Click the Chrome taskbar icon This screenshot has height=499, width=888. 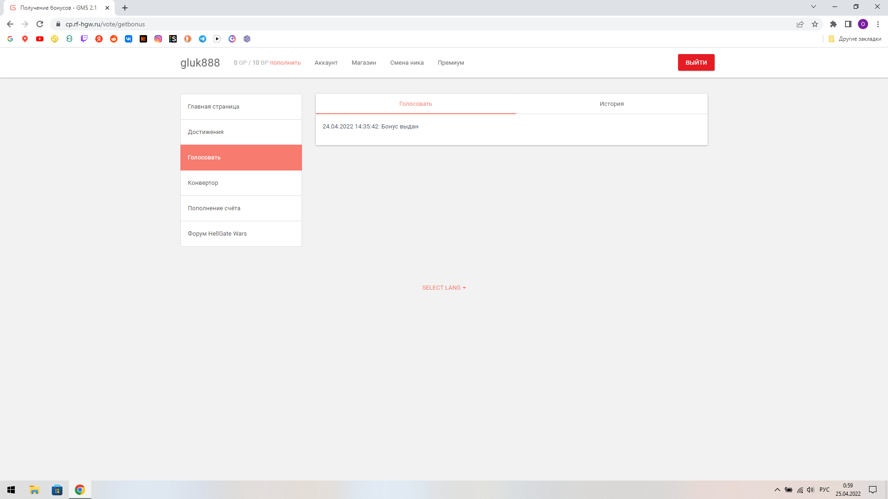click(x=80, y=490)
